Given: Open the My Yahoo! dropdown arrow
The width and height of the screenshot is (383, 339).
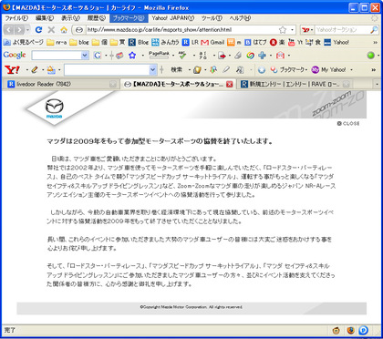Looking at the screenshot, I should [351, 70].
